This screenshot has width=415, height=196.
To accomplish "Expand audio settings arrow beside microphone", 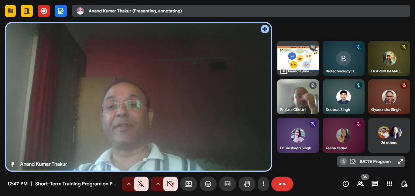I will click(129, 184).
